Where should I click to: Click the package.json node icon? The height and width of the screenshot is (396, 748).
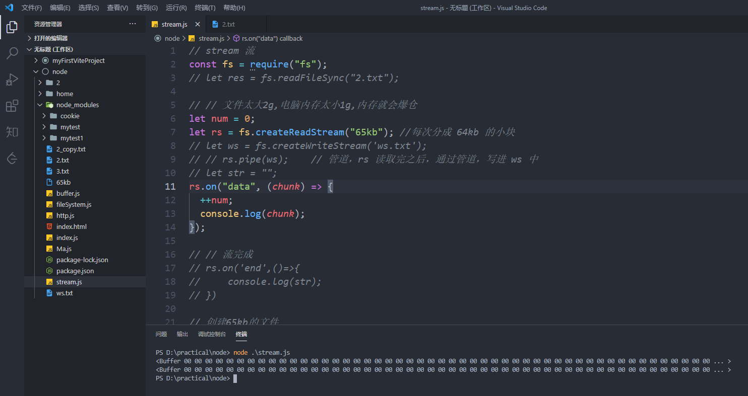click(x=49, y=271)
